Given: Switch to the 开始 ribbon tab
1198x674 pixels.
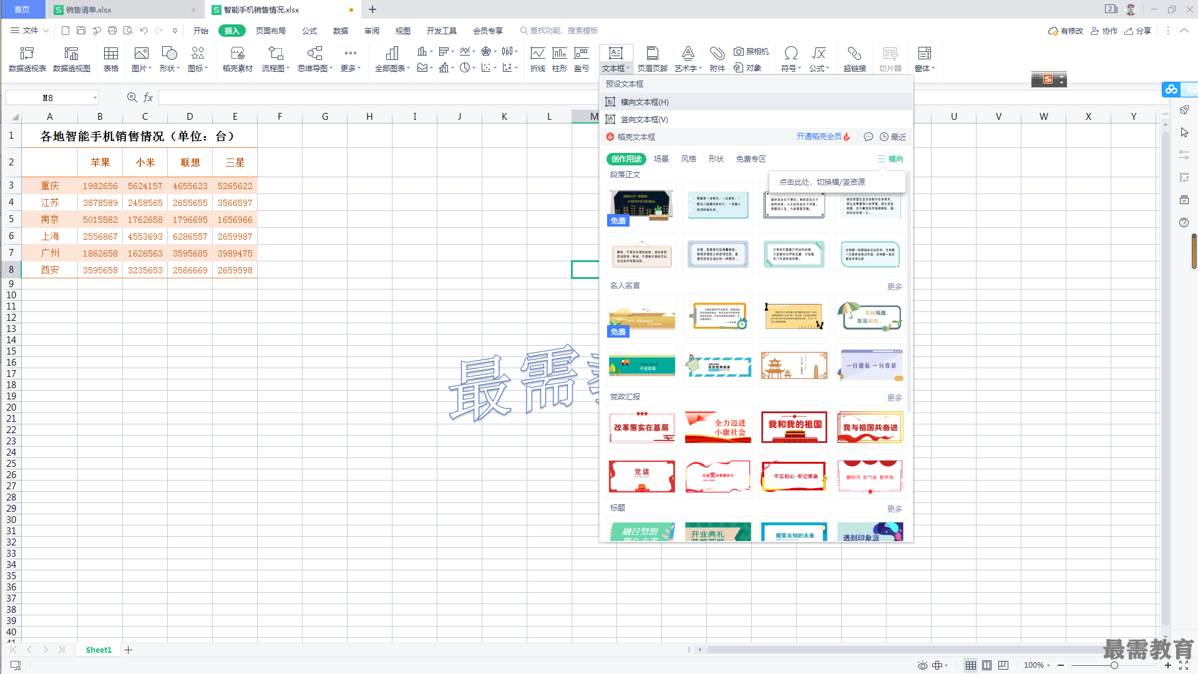Looking at the screenshot, I should (x=201, y=31).
